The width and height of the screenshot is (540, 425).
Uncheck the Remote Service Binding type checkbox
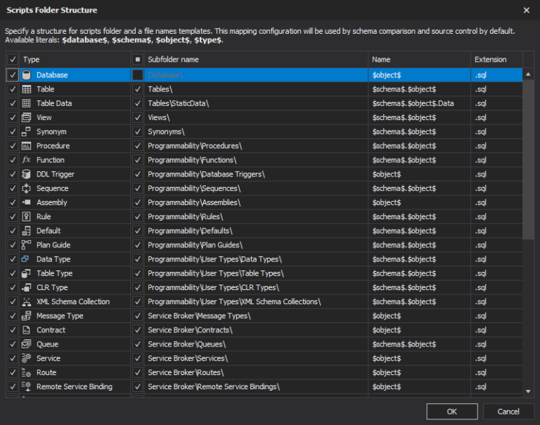coord(13,386)
